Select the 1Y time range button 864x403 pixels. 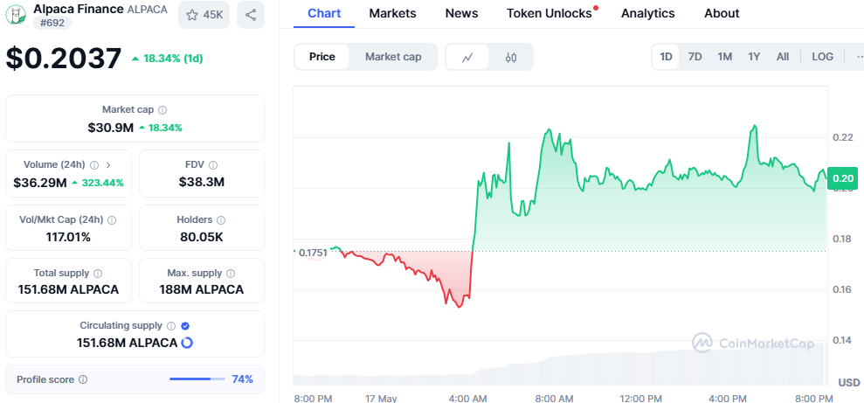coord(754,57)
